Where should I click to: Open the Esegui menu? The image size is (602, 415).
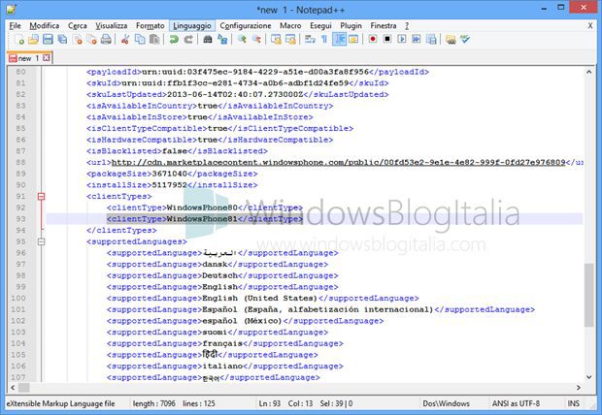320,26
